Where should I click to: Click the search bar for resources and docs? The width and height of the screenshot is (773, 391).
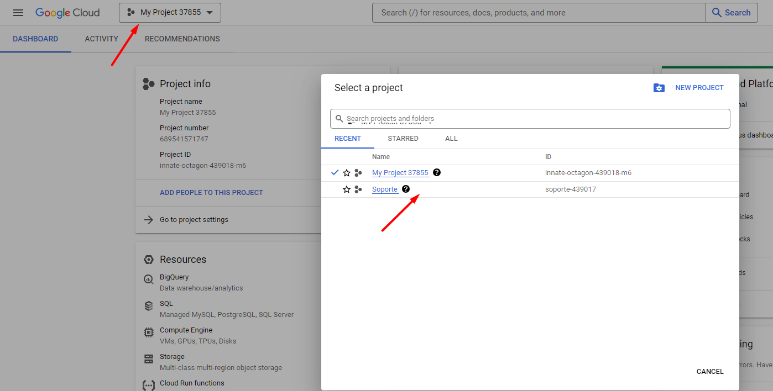click(539, 13)
